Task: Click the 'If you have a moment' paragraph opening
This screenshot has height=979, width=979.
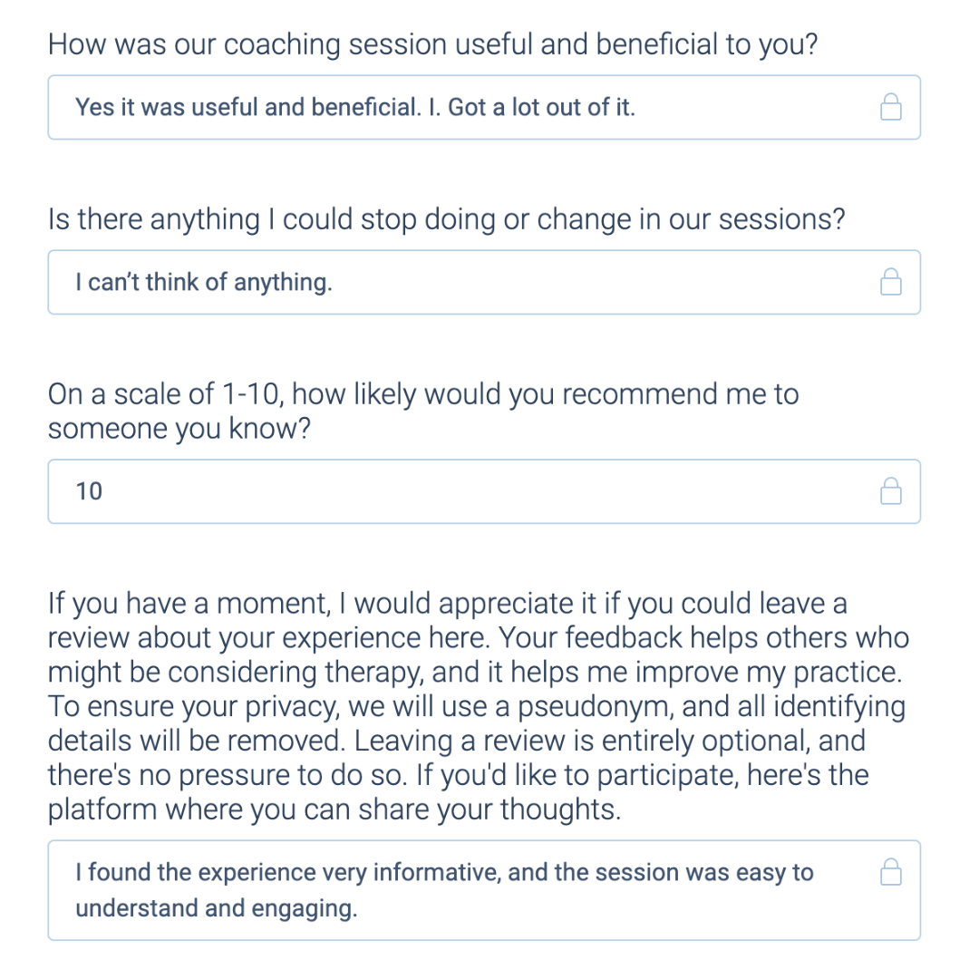Action: coord(189,604)
